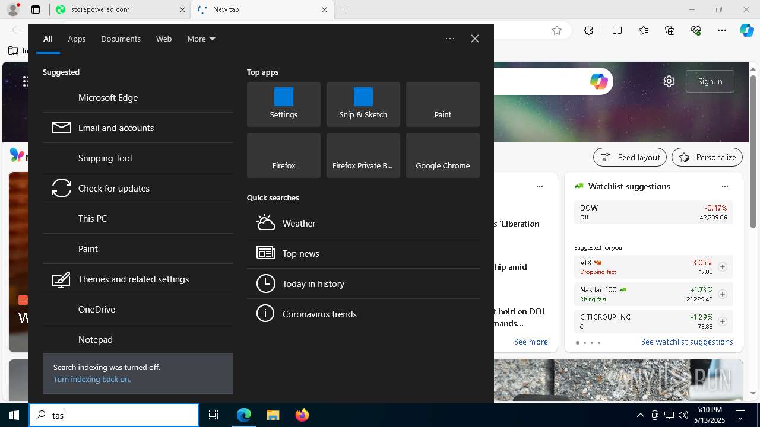
Task: Open File Explorer from taskbar
Action: [273, 415]
